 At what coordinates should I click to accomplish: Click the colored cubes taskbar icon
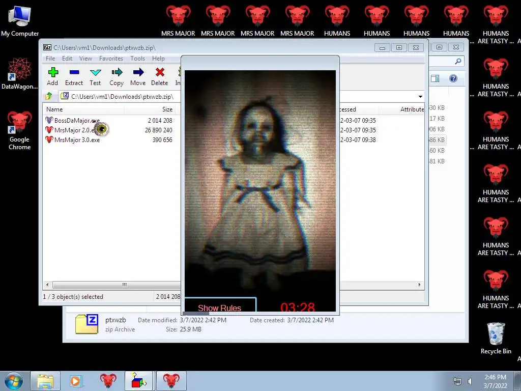coord(138,381)
